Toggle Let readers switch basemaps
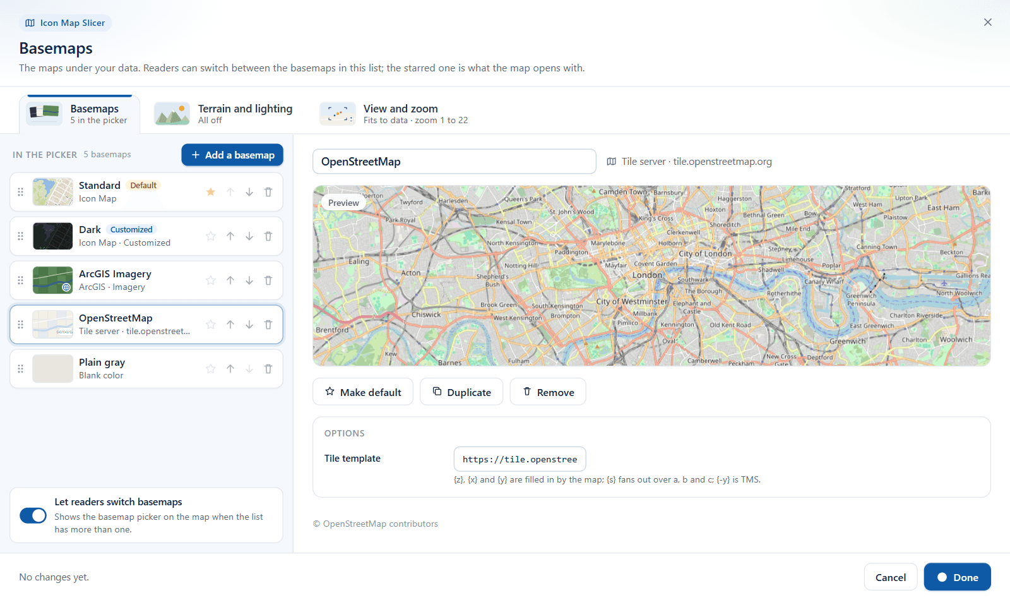Viewport: 1010px width, 600px height. click(x=33, y=516)
